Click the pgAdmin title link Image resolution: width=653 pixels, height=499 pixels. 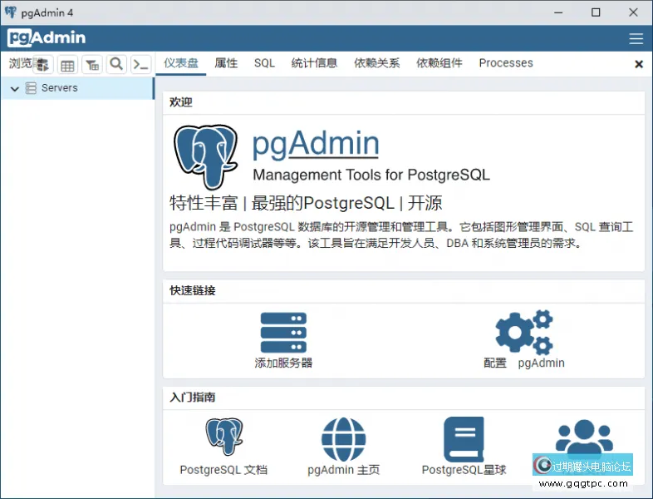click(x=316, y=143)
